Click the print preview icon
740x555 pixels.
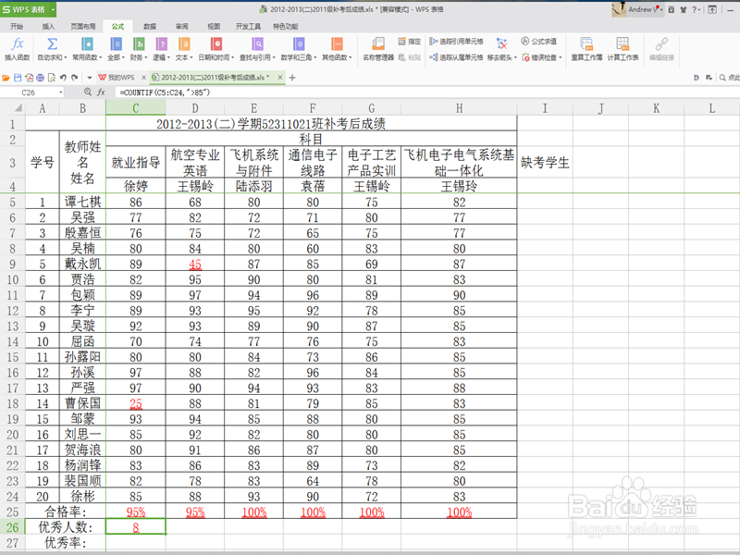point(52,78)
